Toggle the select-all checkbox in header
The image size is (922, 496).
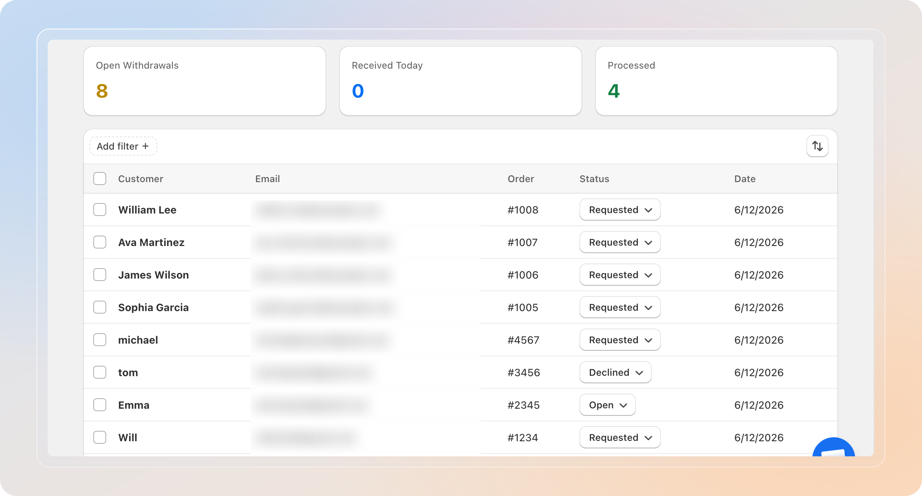[x=100, y=179]
